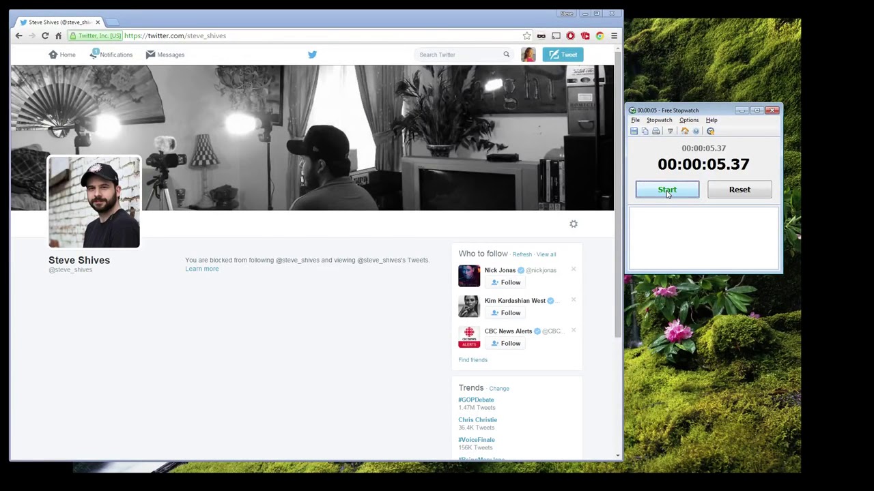Screen dimensions: 874x491
Task: Click the search magnifier icon
Action: (506, 55)
